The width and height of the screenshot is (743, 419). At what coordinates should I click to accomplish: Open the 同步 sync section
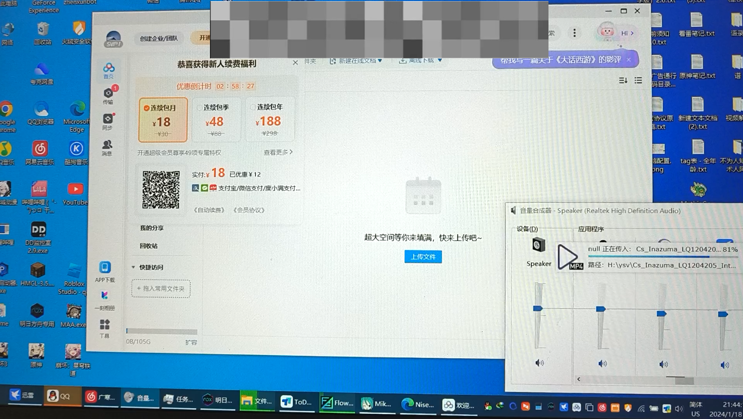click(107, 121)
